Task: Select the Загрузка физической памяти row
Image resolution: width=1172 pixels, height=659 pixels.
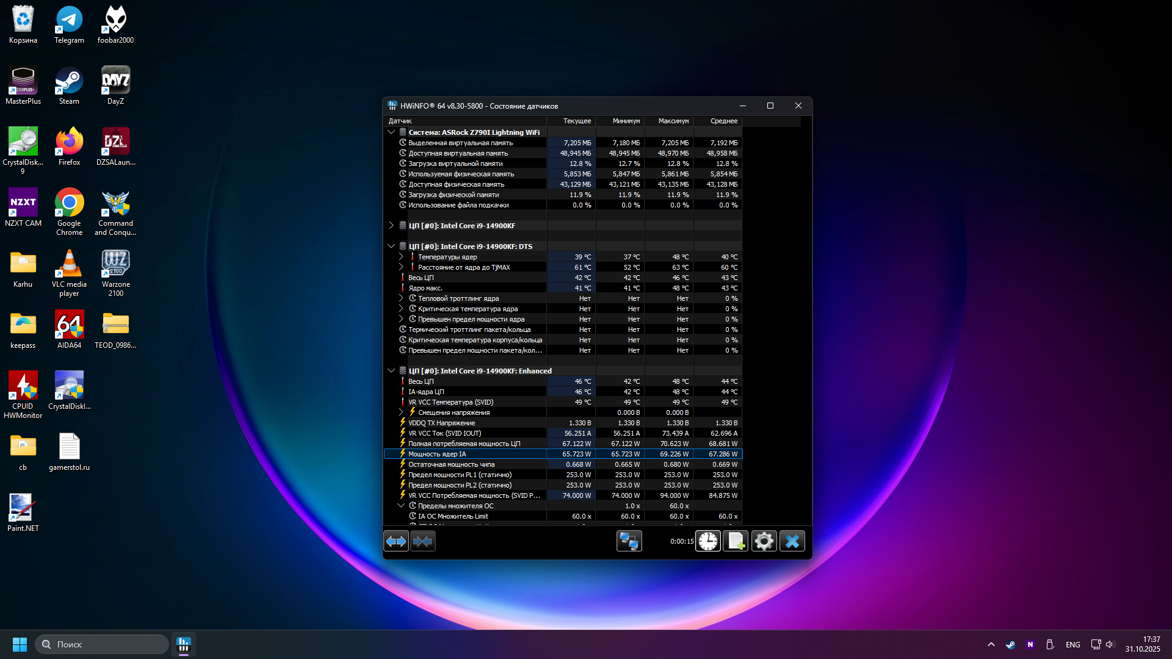Action: pos(453,195)
